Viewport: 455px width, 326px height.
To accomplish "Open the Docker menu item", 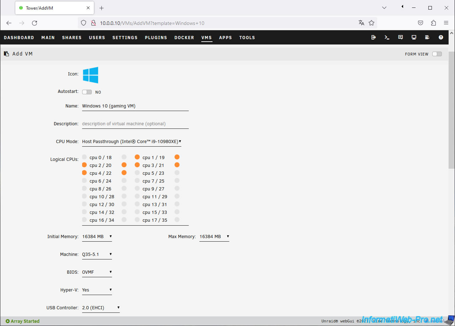I will point(184,37).
